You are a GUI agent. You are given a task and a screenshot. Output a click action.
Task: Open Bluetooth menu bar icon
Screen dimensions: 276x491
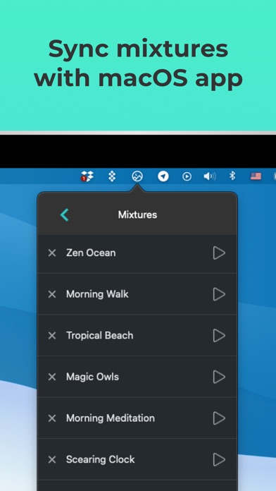coord(232,176)
